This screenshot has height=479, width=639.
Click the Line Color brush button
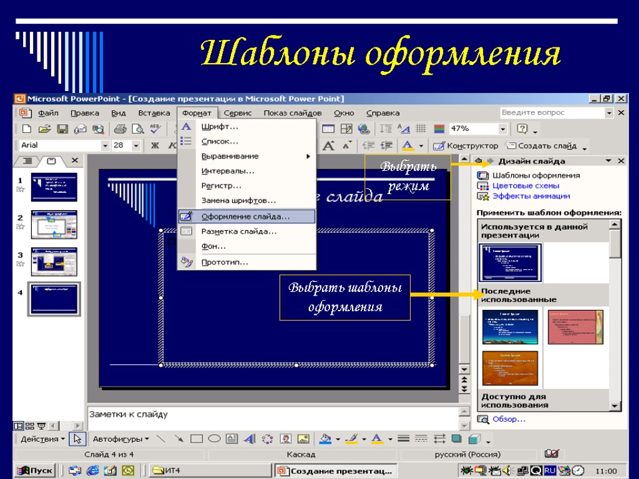click(x=351, y=438)
